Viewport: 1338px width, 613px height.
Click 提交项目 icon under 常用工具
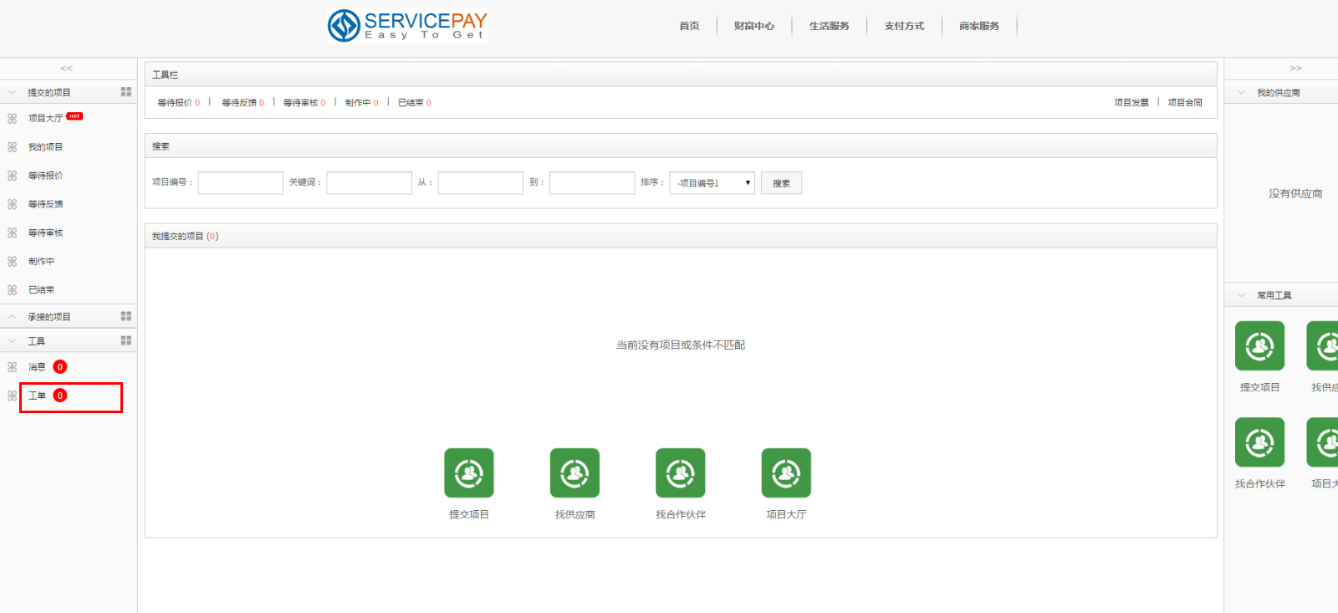(1259, 346)
